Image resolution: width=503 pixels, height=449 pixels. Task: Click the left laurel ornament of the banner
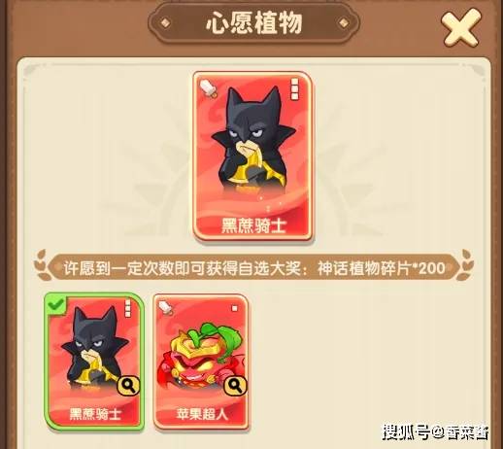(43, 265)
